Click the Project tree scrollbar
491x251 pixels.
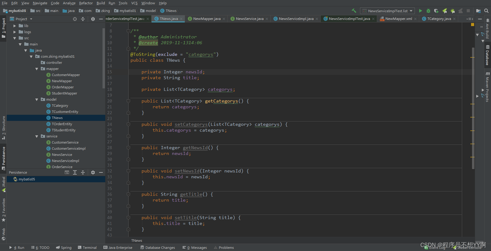click(x=104, y=58)
